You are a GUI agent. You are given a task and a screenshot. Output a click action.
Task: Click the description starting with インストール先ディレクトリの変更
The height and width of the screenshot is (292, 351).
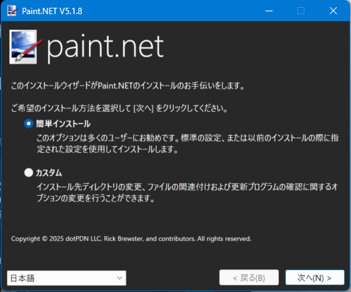click(x=188, y=192)
